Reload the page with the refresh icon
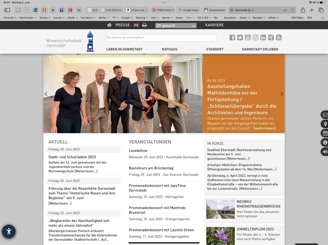The image size is (328, 245). [x=292, y=10]
